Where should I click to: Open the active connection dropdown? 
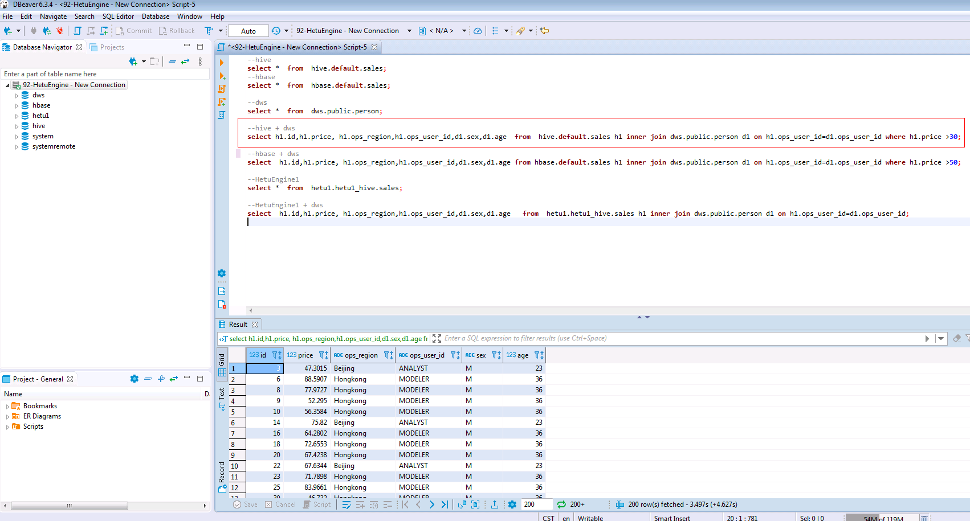(x=409, y=31)
